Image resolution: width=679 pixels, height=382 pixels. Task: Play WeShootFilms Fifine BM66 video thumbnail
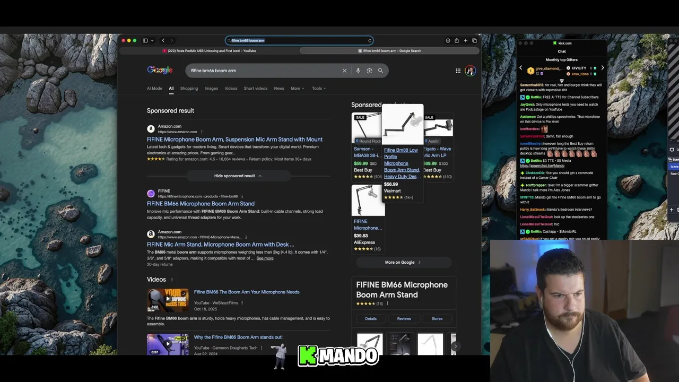coord(168,300)
